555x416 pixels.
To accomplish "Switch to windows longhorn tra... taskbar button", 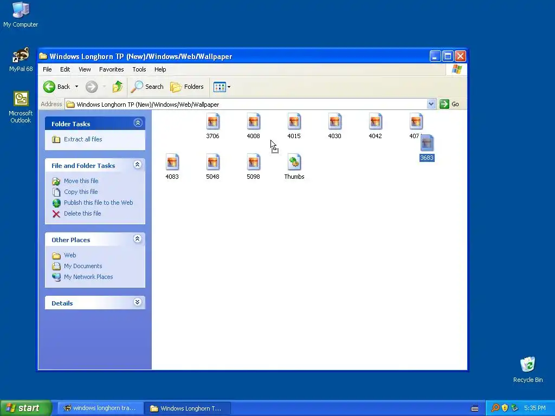I will [100, 408].
